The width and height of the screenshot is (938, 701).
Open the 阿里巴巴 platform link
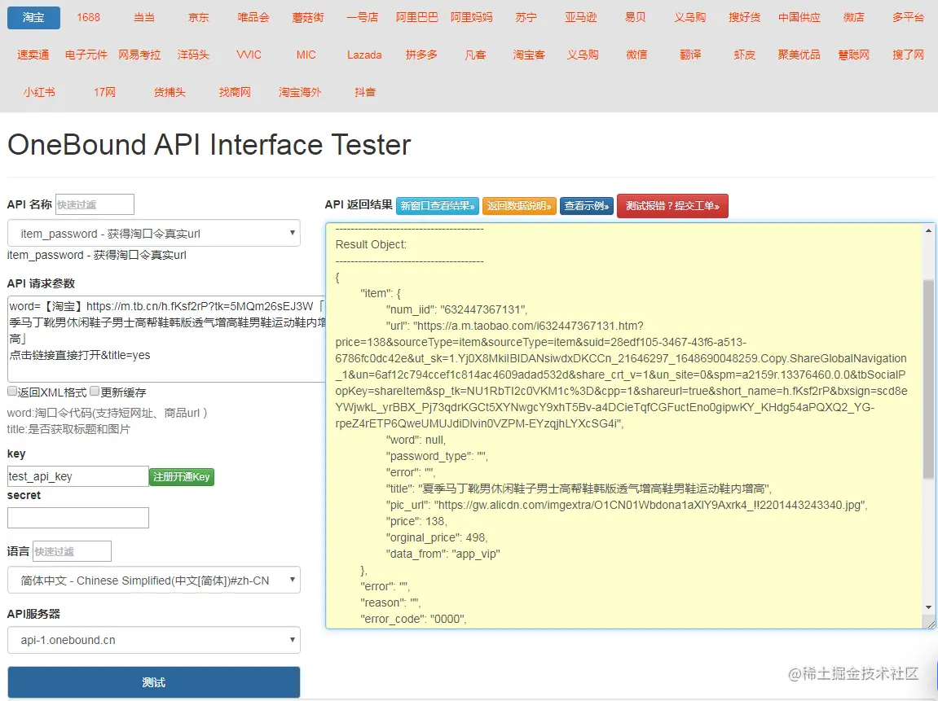coord(417,18)
